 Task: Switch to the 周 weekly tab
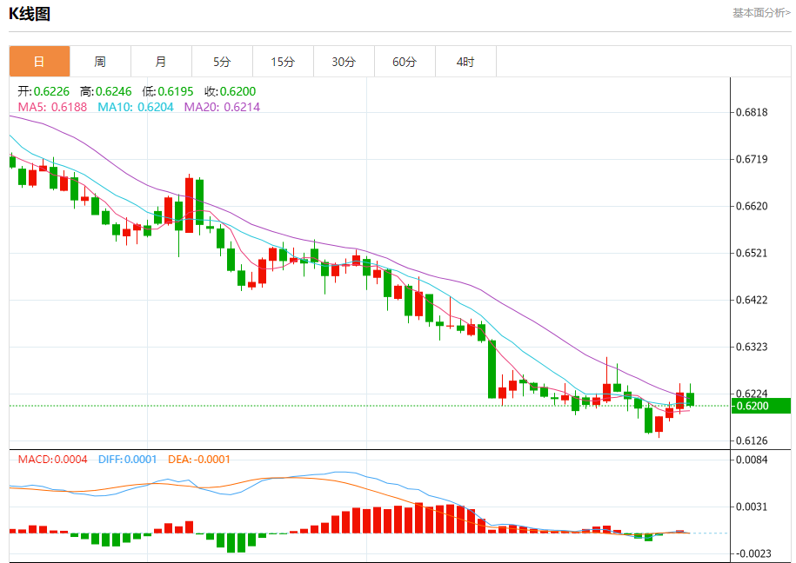101,62
